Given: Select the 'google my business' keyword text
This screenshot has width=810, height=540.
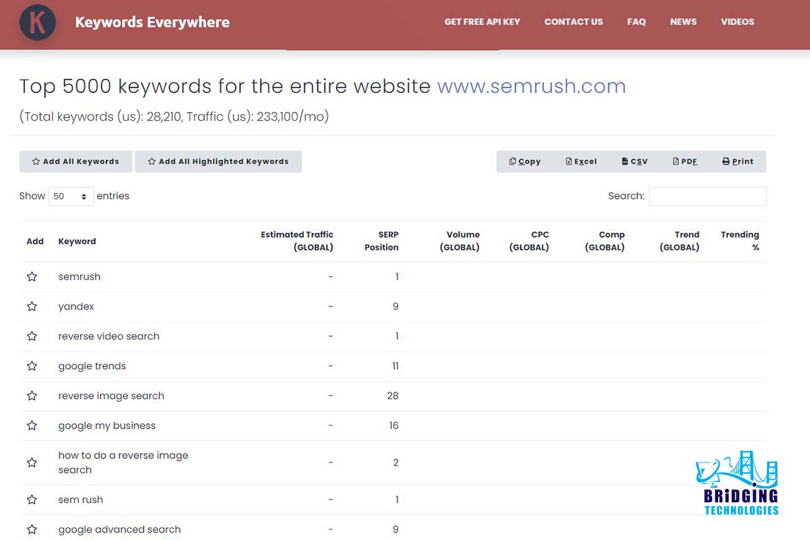Looking at the screenshot, I should pos(107,425).
